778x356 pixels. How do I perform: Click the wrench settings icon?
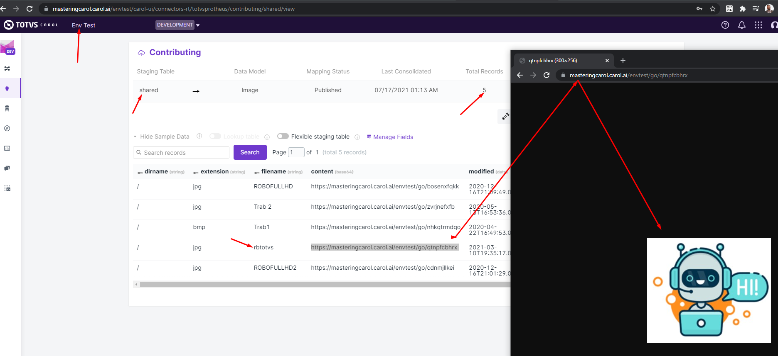[505, 117]
